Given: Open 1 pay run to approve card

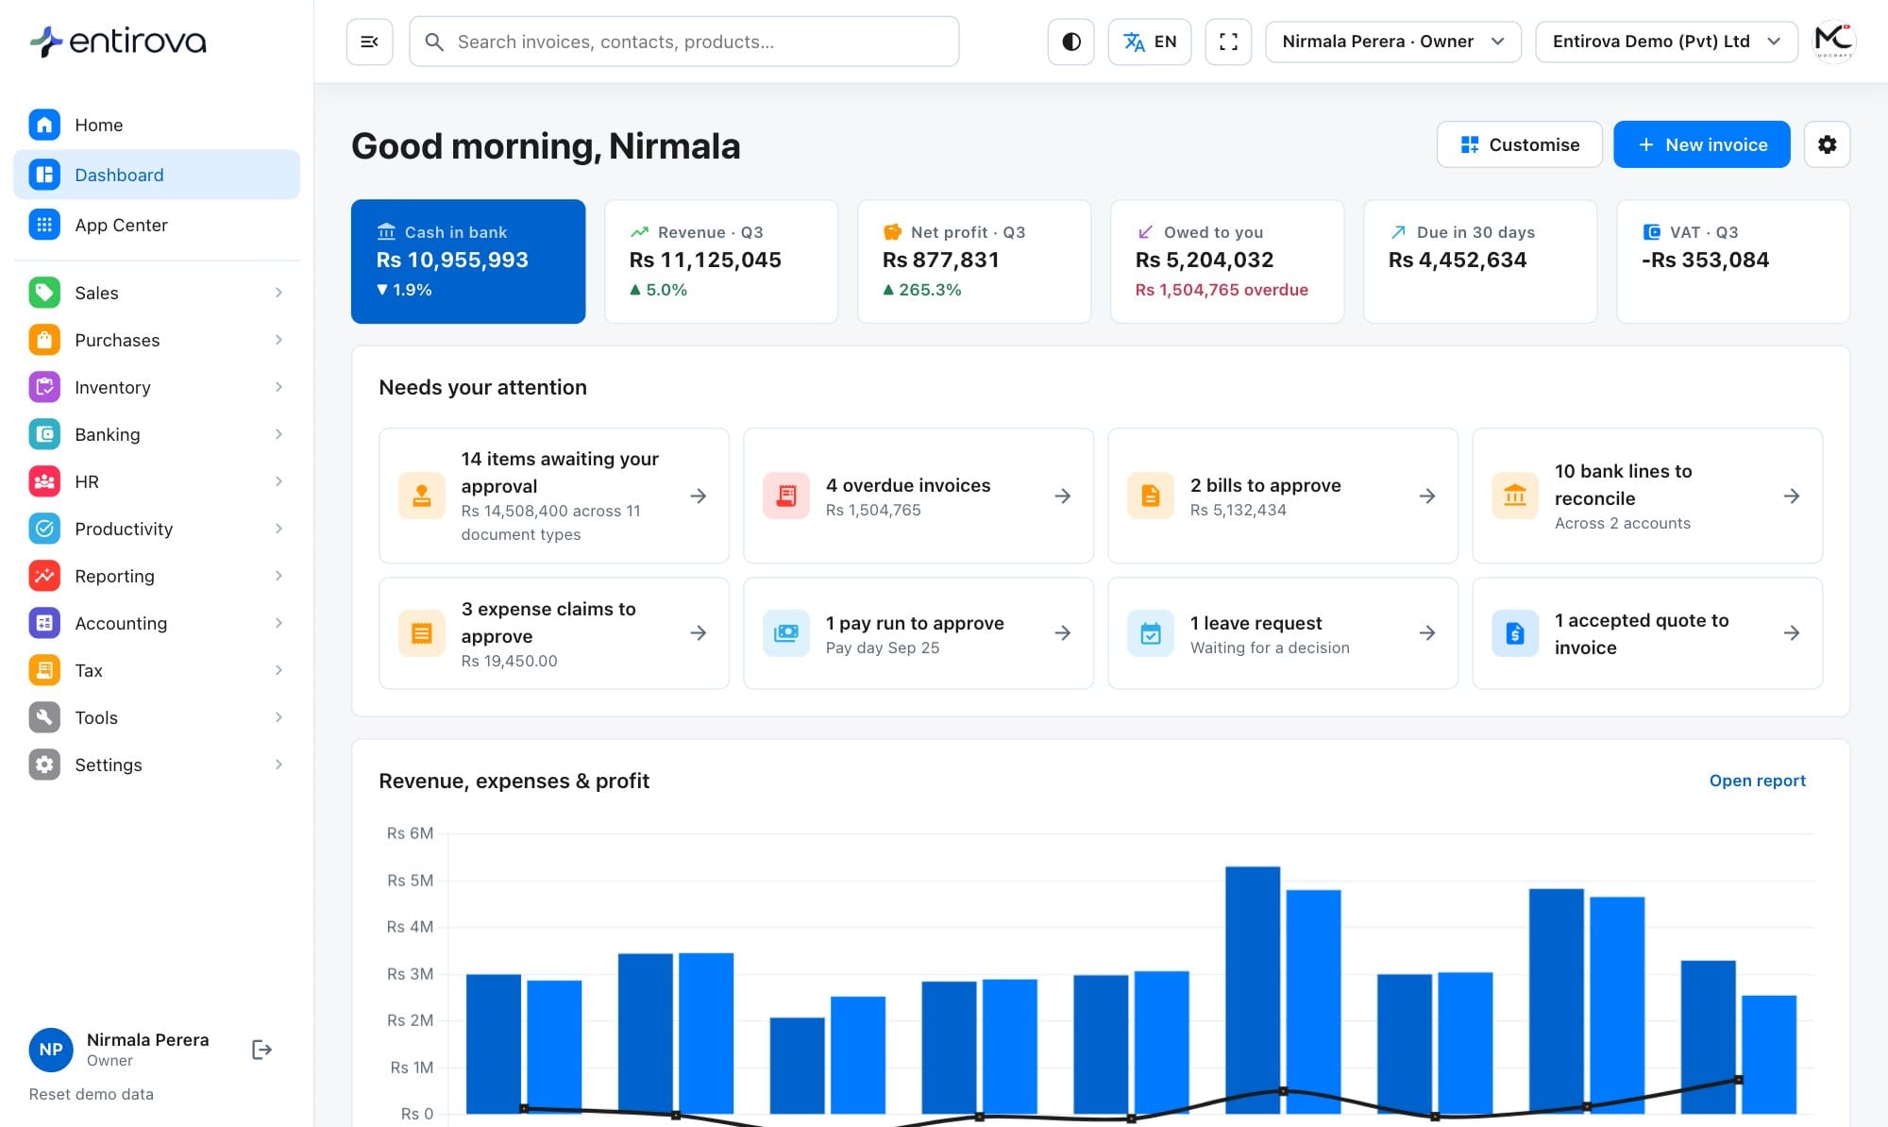Looking at the screenshot, I should [918, 633].
